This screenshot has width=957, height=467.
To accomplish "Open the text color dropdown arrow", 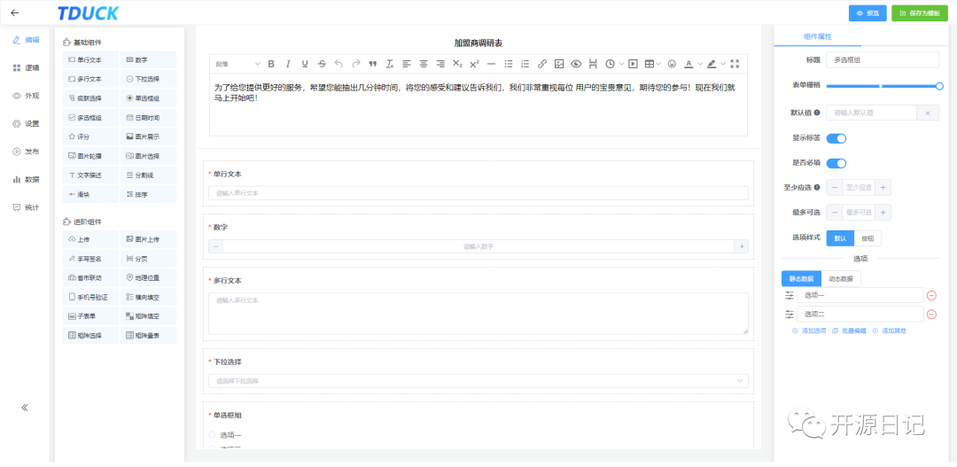I will (x=700, y=64).
